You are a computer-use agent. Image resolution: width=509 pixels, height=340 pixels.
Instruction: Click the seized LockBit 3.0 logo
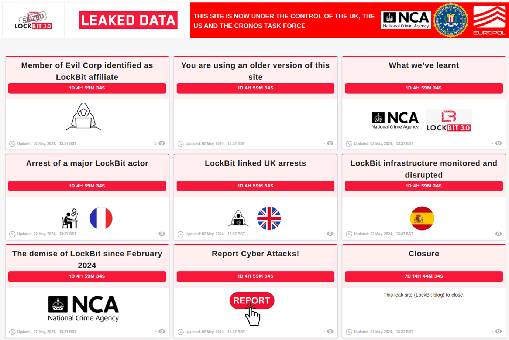pyautogui.click(x=33, y=21)
